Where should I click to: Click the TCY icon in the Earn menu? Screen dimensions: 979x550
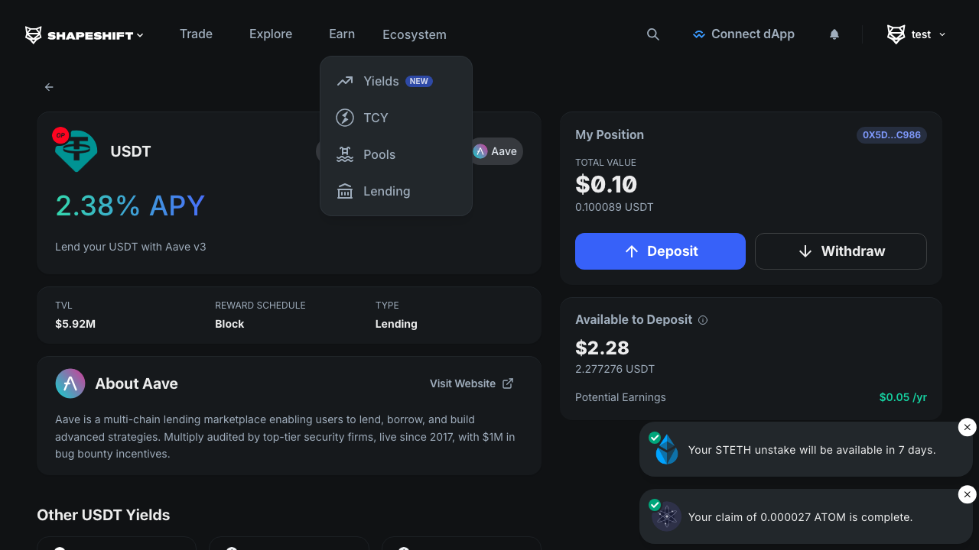tap(344, 118)
